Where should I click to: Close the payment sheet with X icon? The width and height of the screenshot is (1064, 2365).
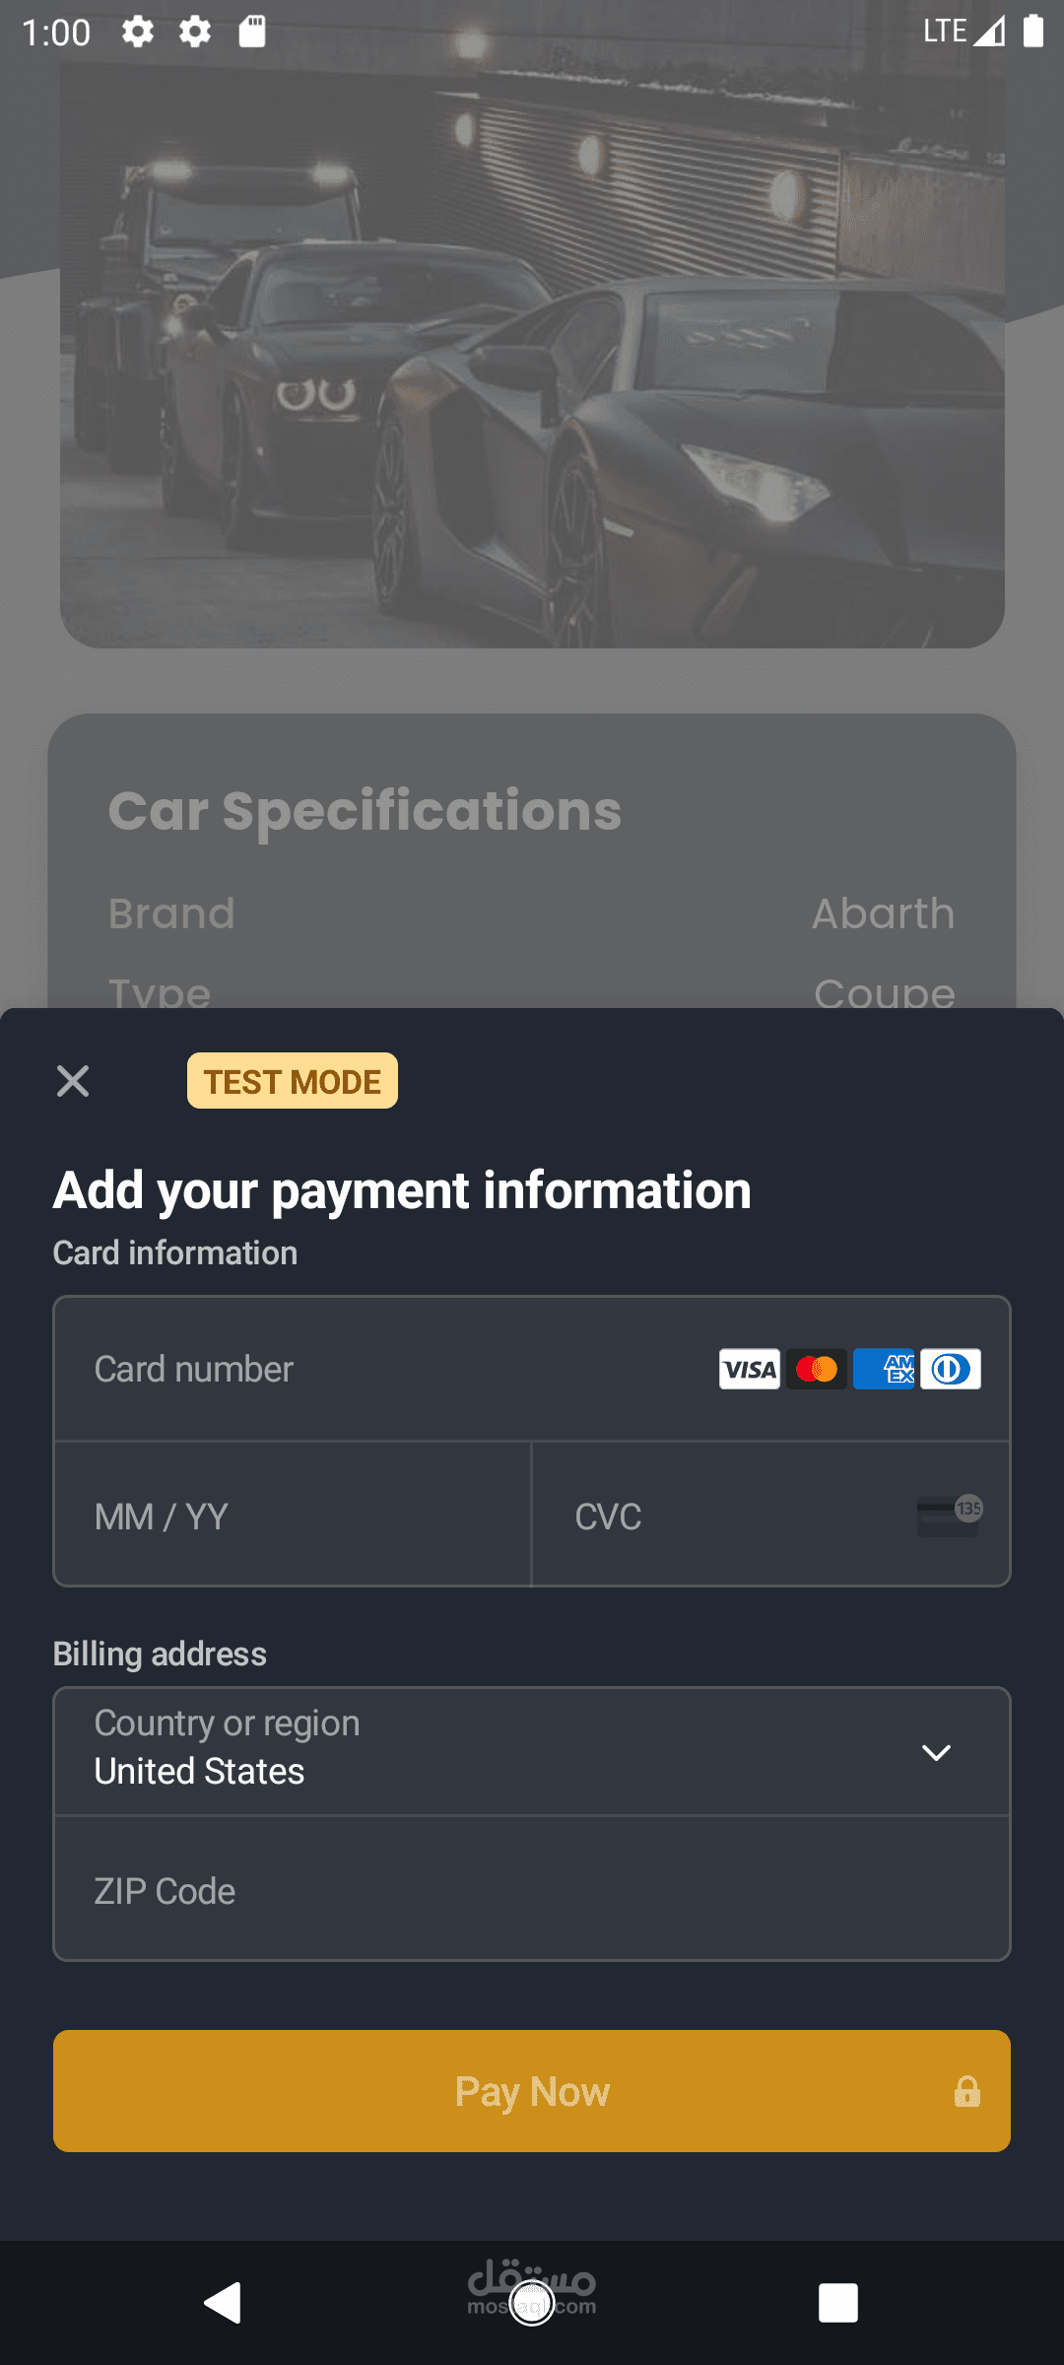click(73, 1081)
